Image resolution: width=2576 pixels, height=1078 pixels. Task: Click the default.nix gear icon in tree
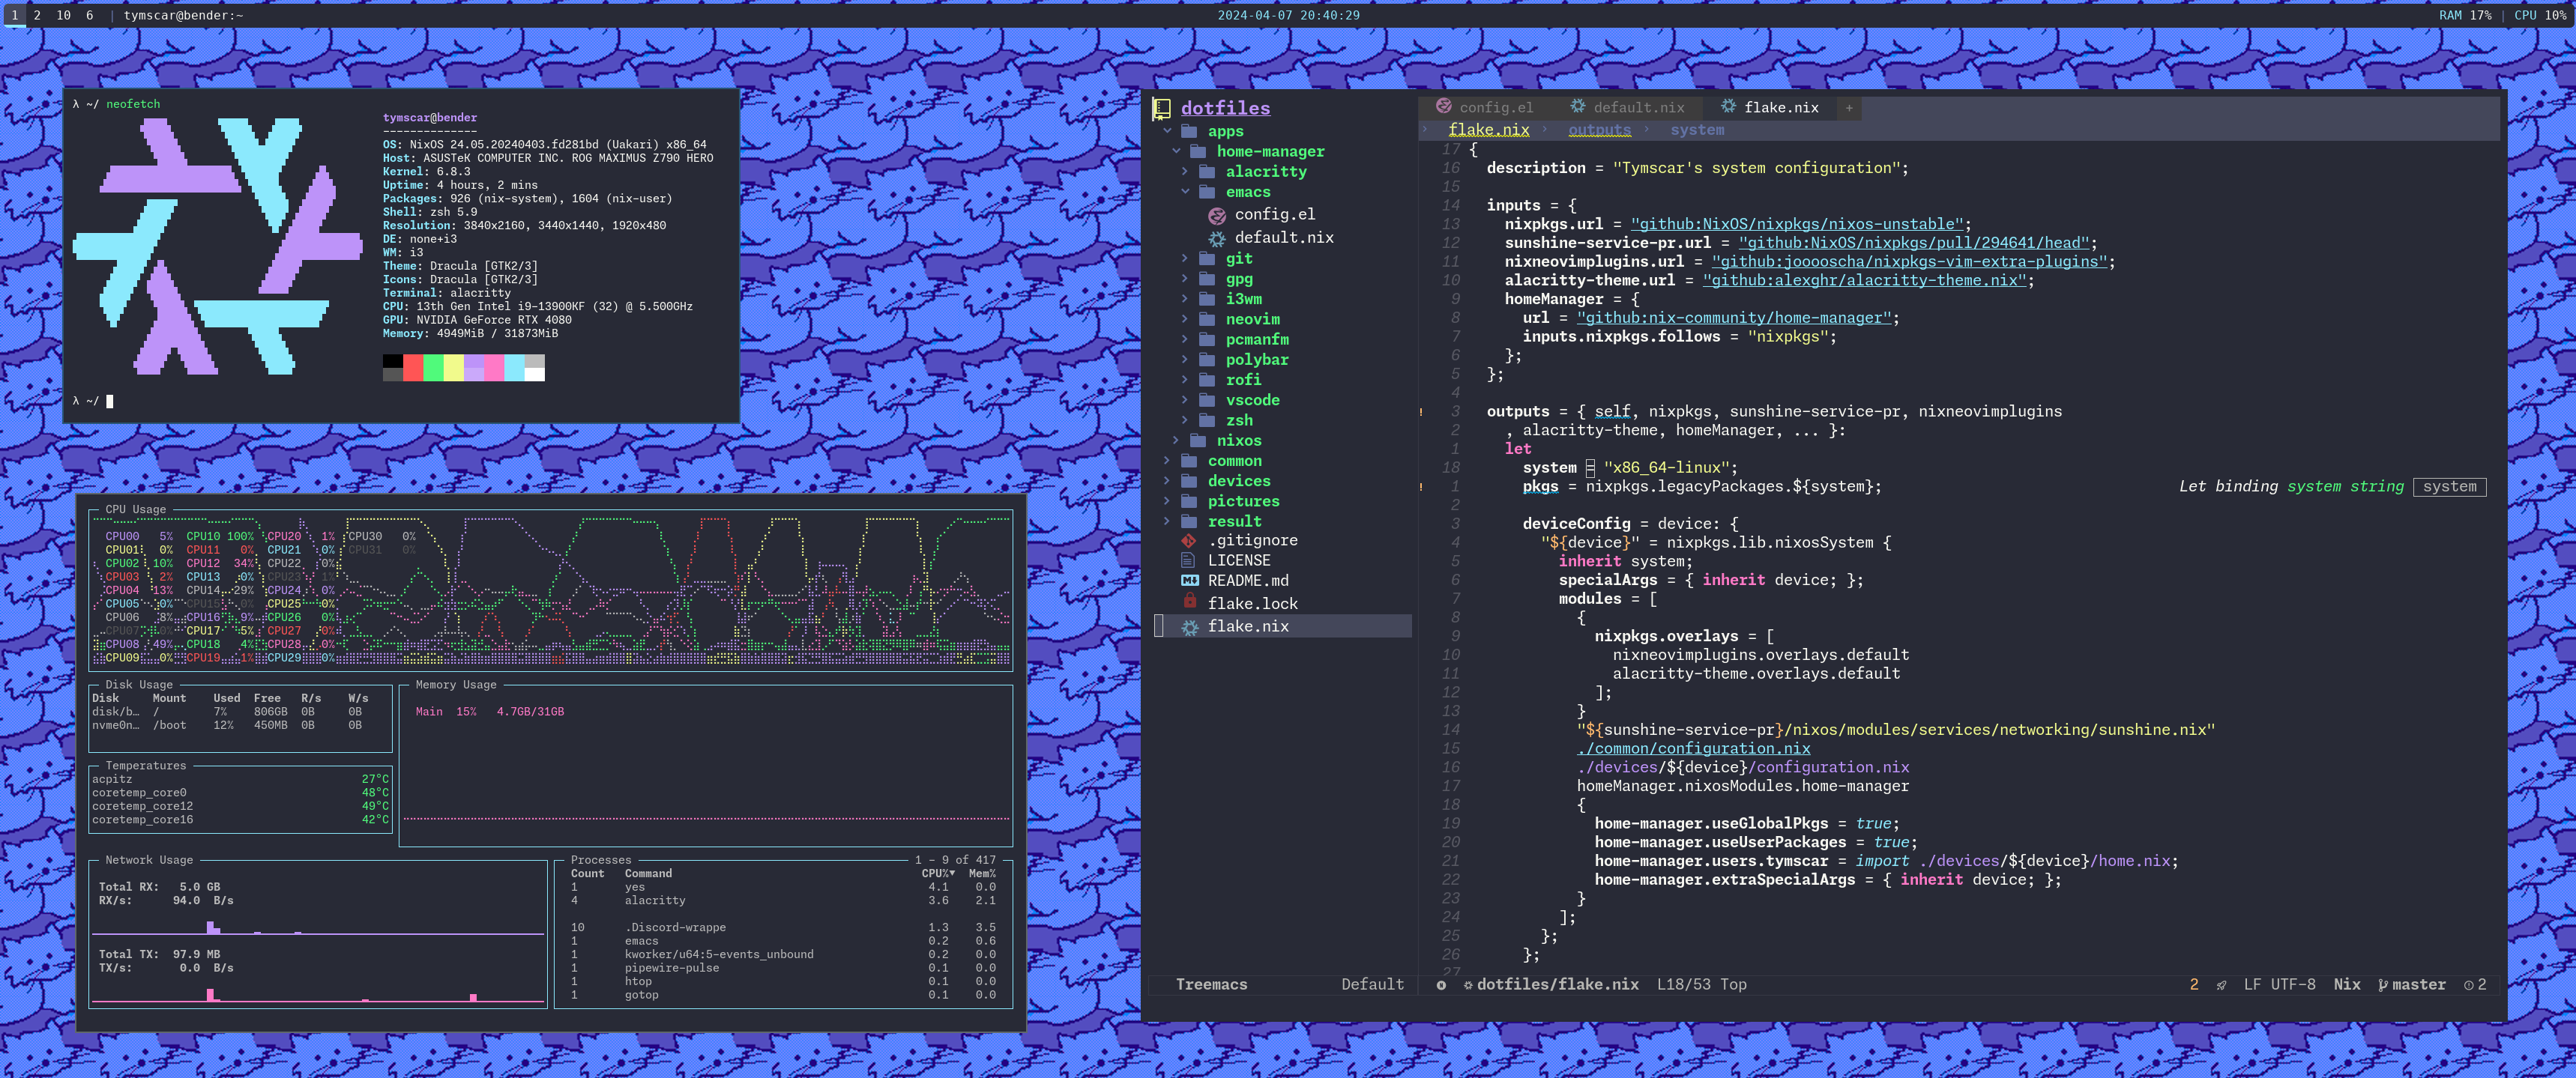pos(1217,239)
